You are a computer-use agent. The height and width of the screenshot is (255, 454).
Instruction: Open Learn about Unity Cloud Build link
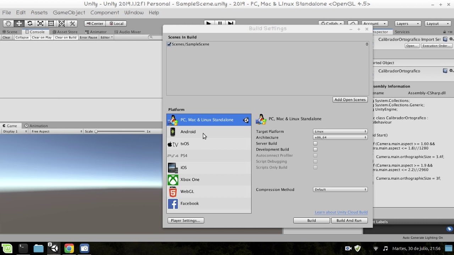[341, 212]
